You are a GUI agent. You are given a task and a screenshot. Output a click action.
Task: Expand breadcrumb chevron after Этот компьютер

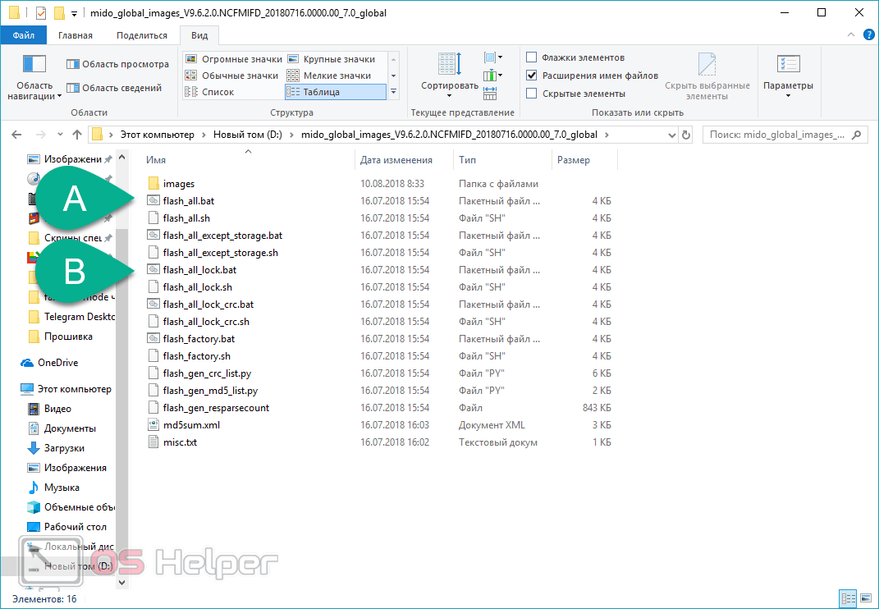[x=204, y=135]
